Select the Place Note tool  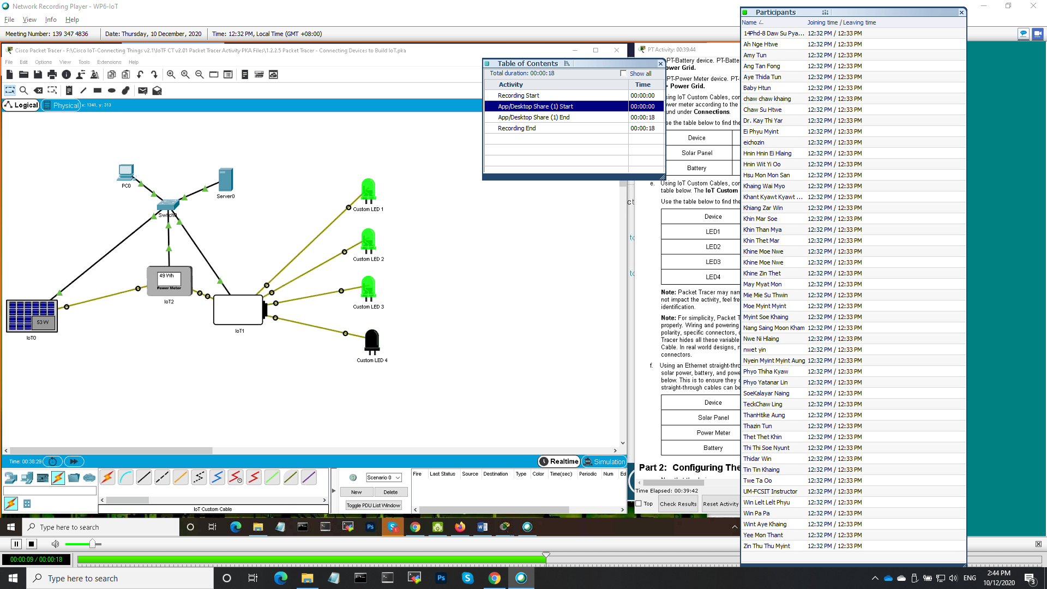69,91
